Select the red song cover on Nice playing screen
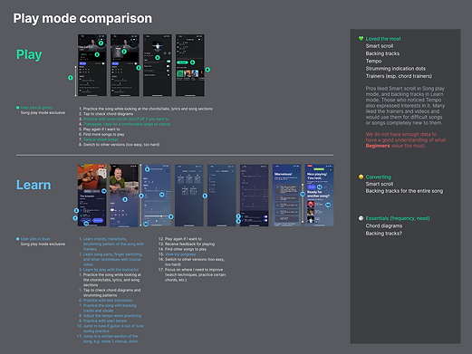Viewport: 472px width, 354px height. 311,204
